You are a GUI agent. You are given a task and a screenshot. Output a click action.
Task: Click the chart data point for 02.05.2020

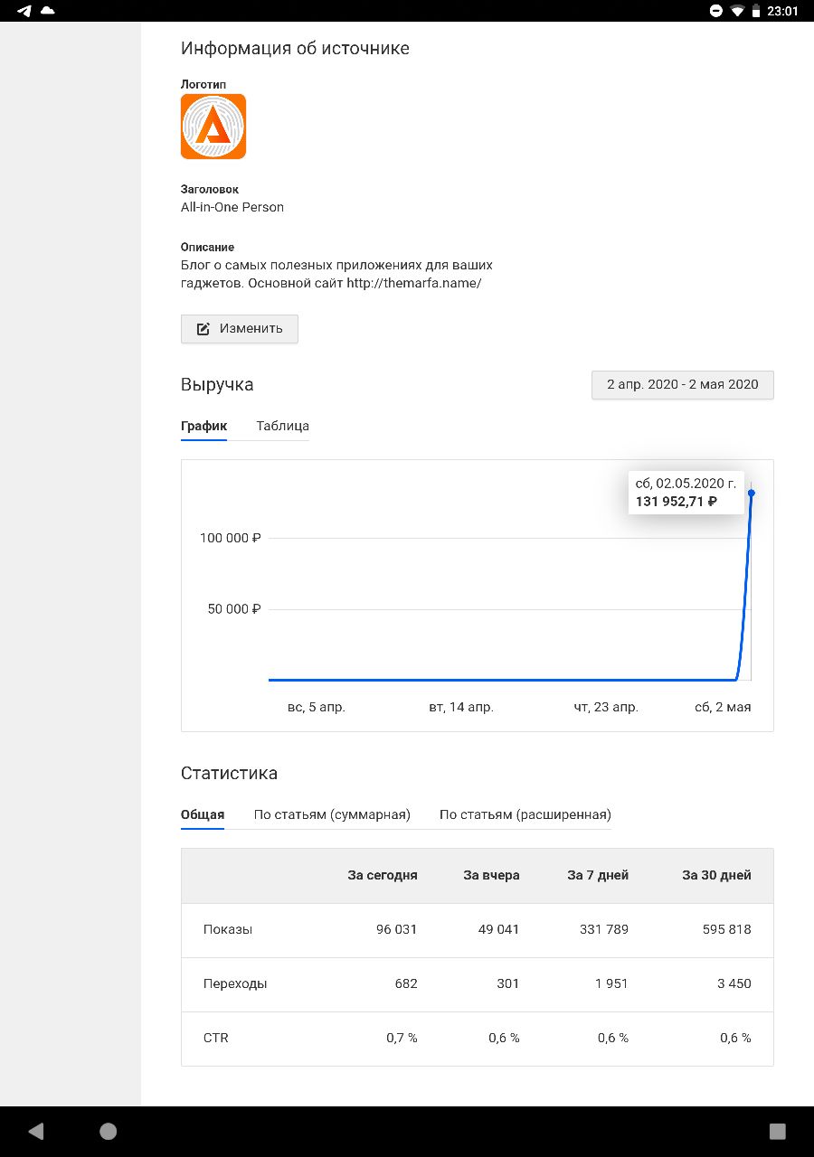pos(752,493)
